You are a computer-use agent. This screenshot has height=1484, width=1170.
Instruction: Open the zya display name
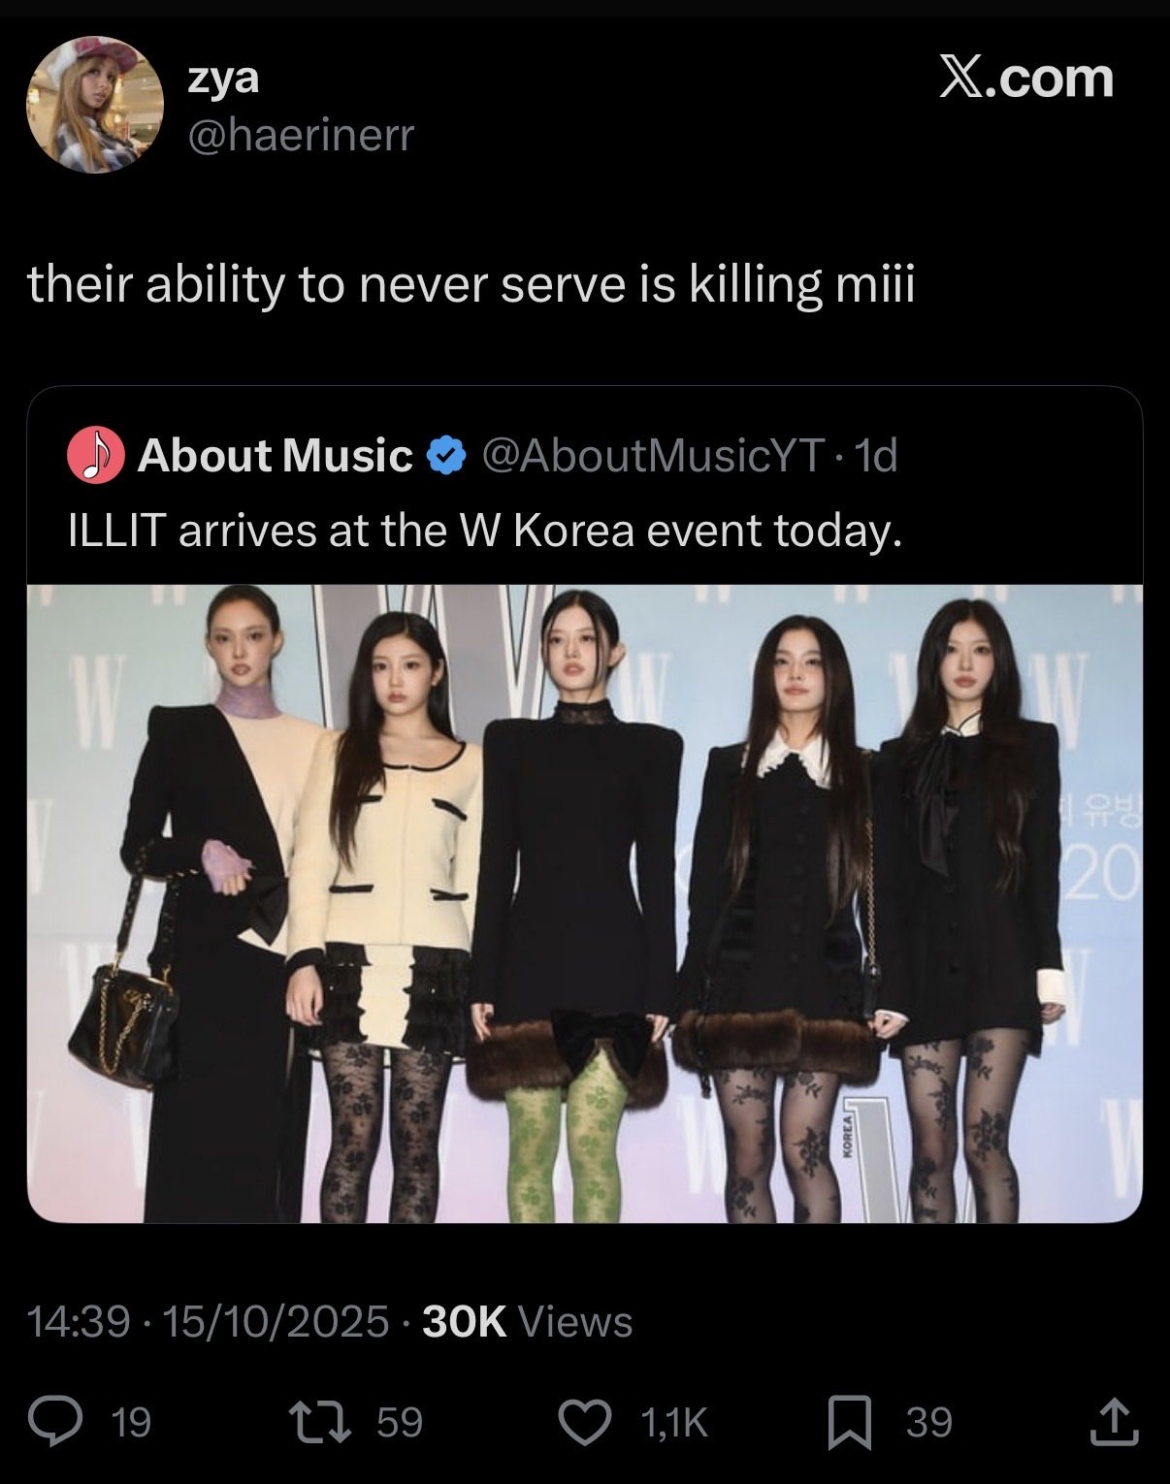(222, 79)
